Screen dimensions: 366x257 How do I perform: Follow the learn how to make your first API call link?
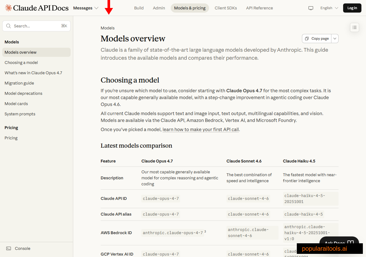pyautogui.click(x=200, y=129)
